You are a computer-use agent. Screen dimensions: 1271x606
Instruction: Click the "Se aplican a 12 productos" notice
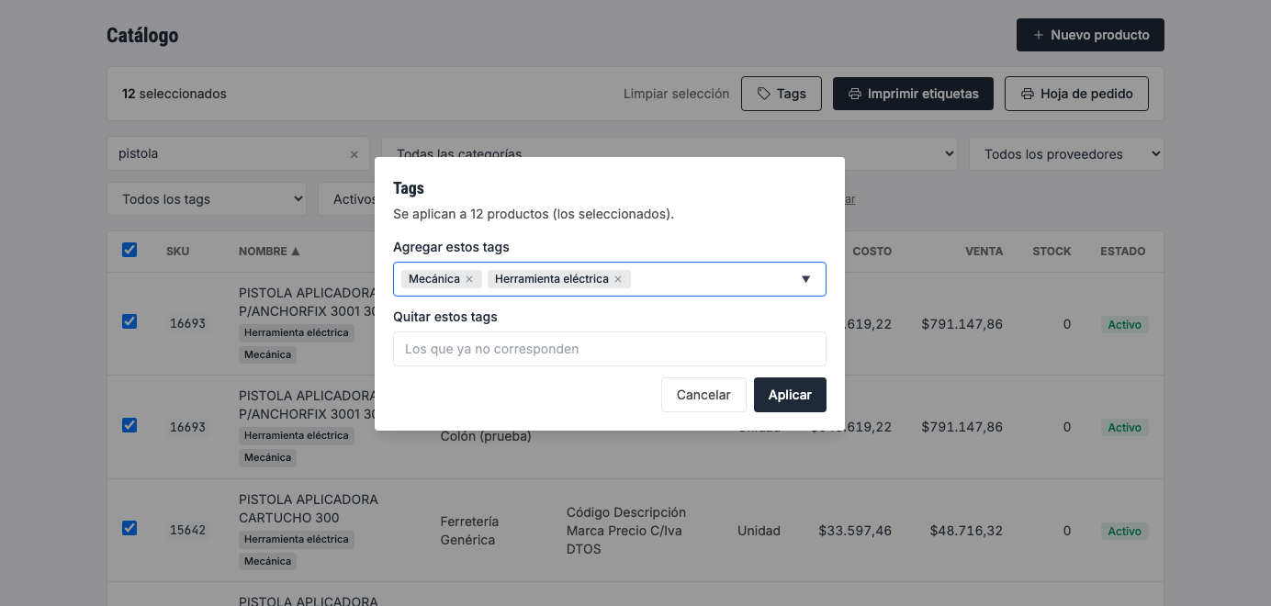pos(534,214)
